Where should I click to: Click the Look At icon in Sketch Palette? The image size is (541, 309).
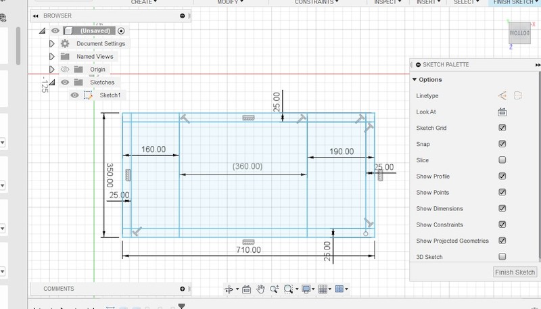(x=502, y=112)
